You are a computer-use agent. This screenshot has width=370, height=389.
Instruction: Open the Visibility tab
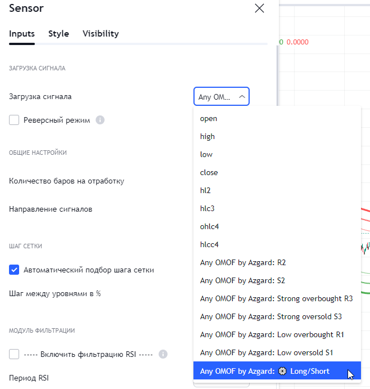coord(101,34)
